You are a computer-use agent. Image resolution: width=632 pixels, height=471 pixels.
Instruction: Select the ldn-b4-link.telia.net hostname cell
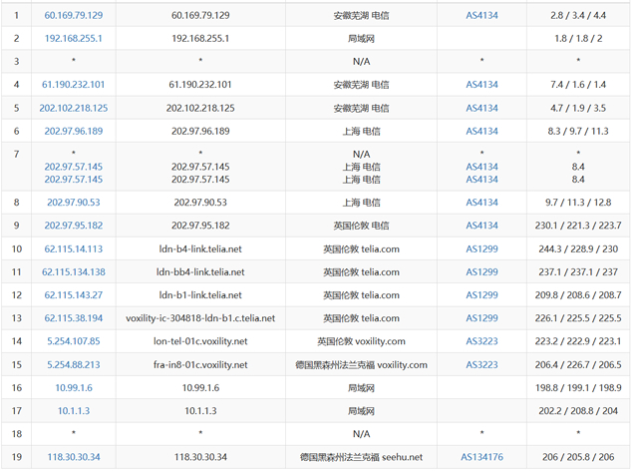click(x=200, y=248)
